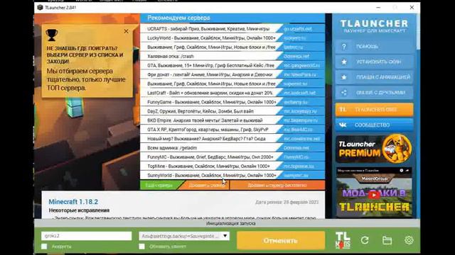
Task: Open the Minecraft 1.18.2 heading link
Action: 73,201
